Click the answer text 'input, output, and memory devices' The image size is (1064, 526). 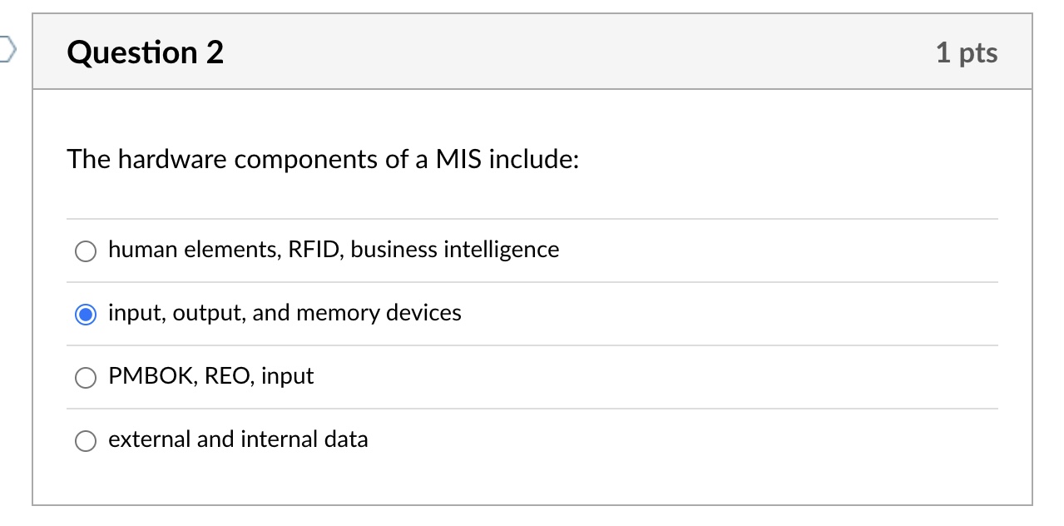[285, 313]
